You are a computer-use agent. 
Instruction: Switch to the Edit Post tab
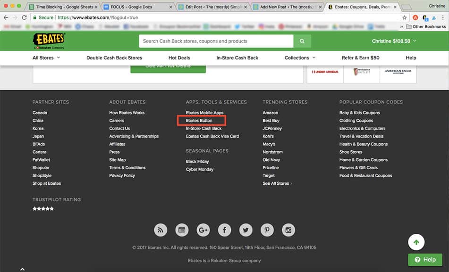[x=213, y=7]
